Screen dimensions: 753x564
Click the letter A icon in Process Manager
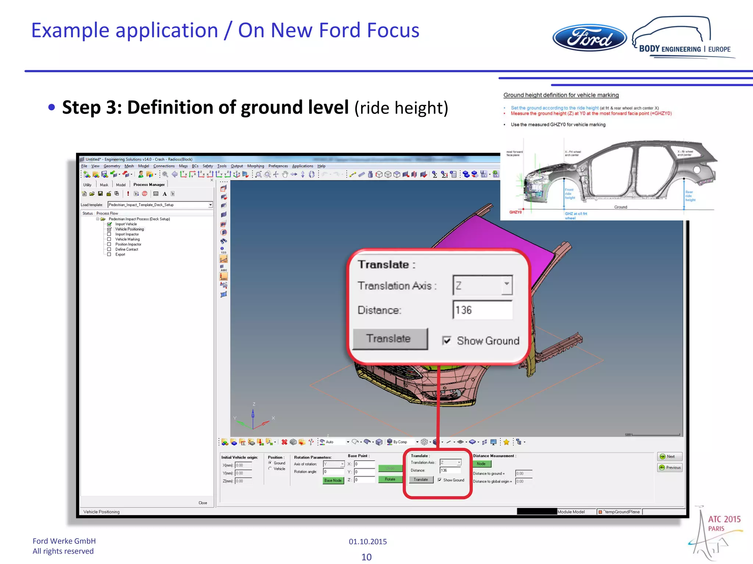click(x=165, y=194)
